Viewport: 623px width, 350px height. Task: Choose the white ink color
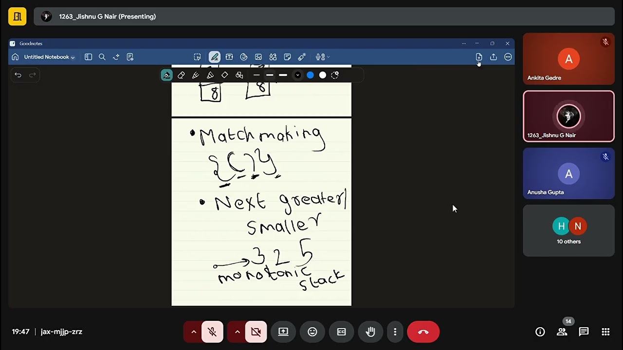pos(323,75)
